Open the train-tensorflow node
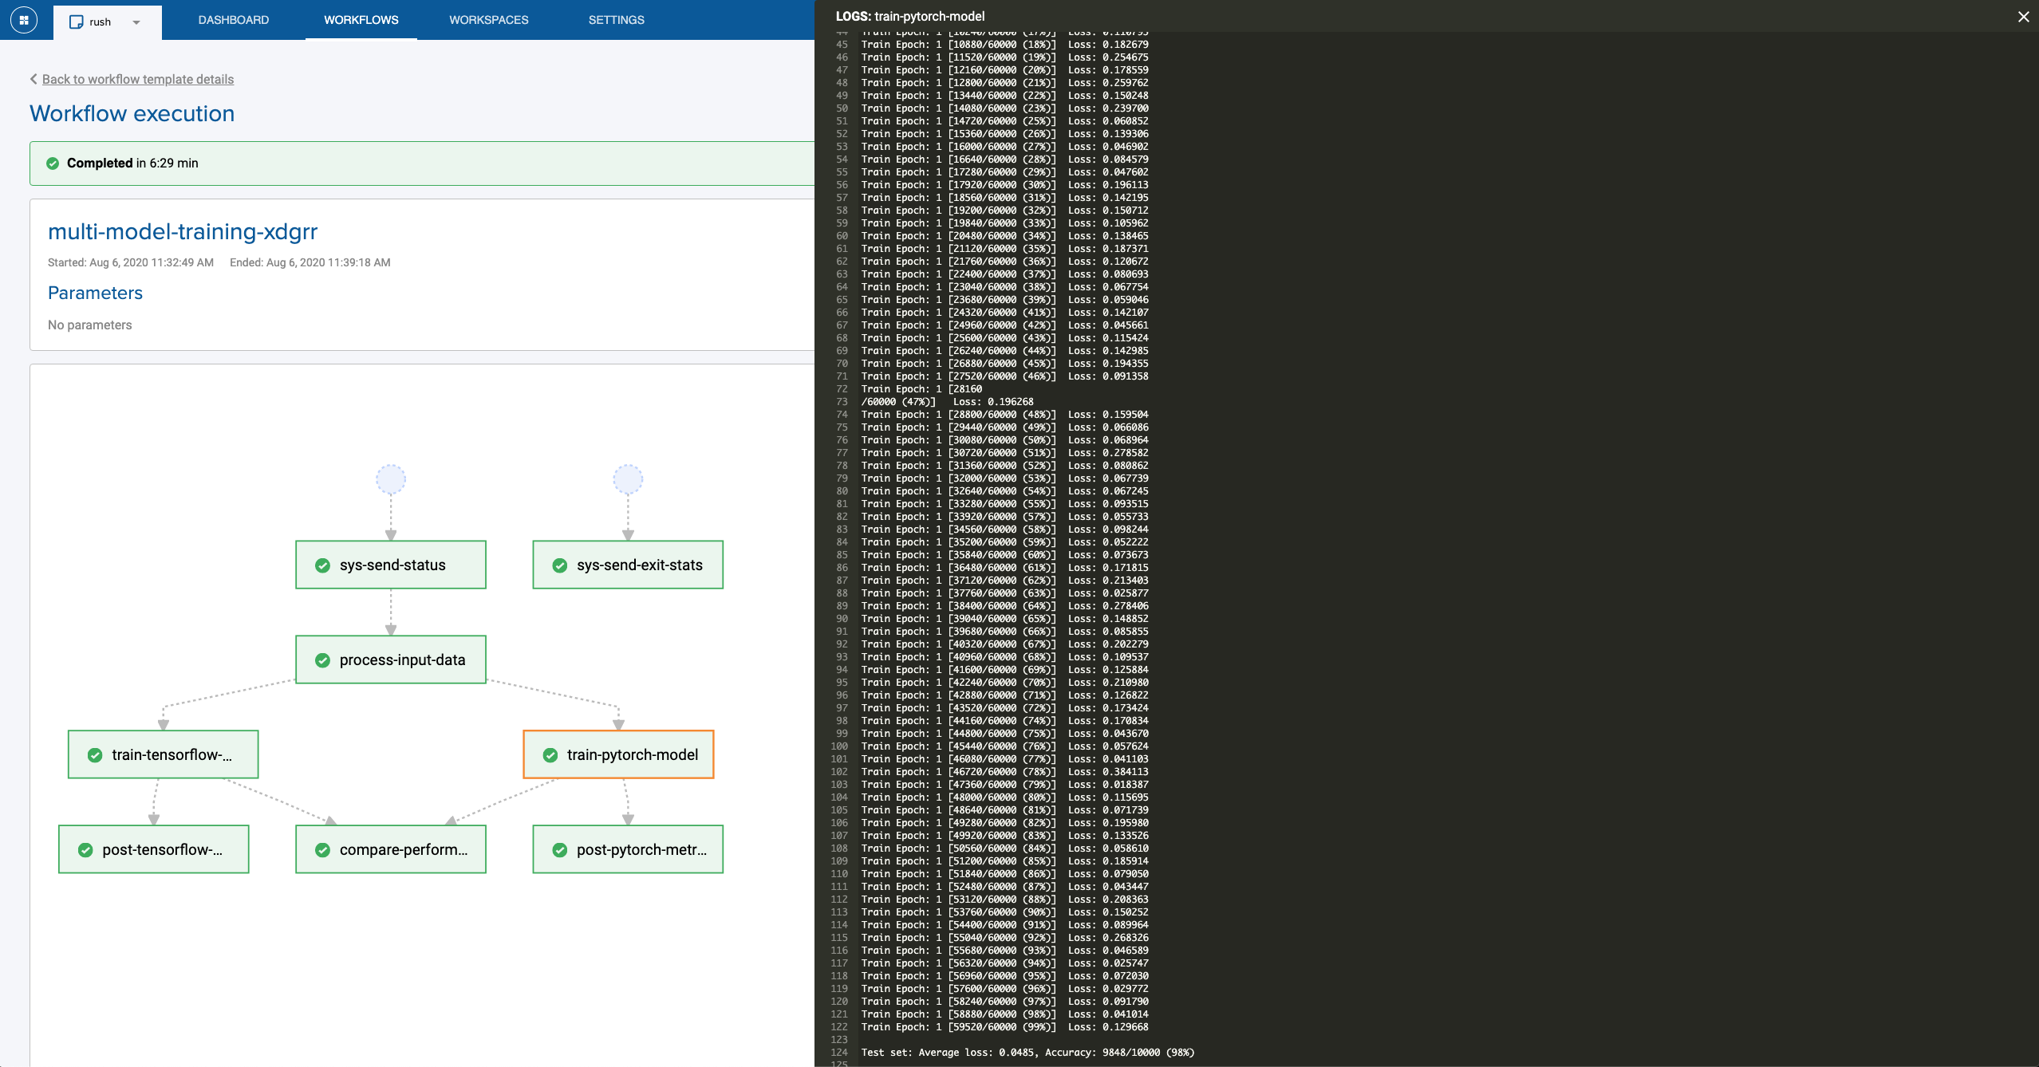 164,754
